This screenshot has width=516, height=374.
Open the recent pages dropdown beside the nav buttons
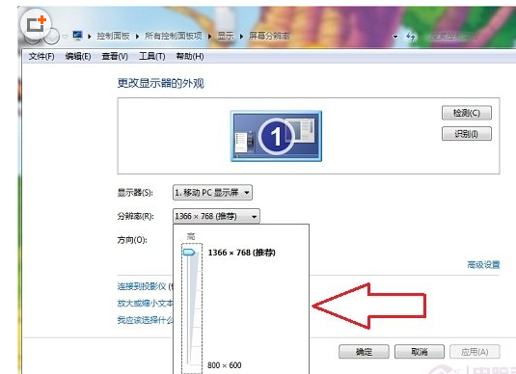click(65, 37)
